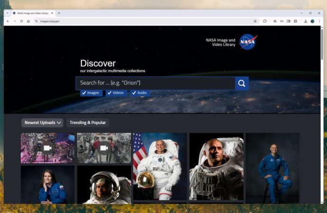Open helmeted astronaut portrait thumbnail
The width and height of the screenshot is (327, 213).
tap(104, 185)
